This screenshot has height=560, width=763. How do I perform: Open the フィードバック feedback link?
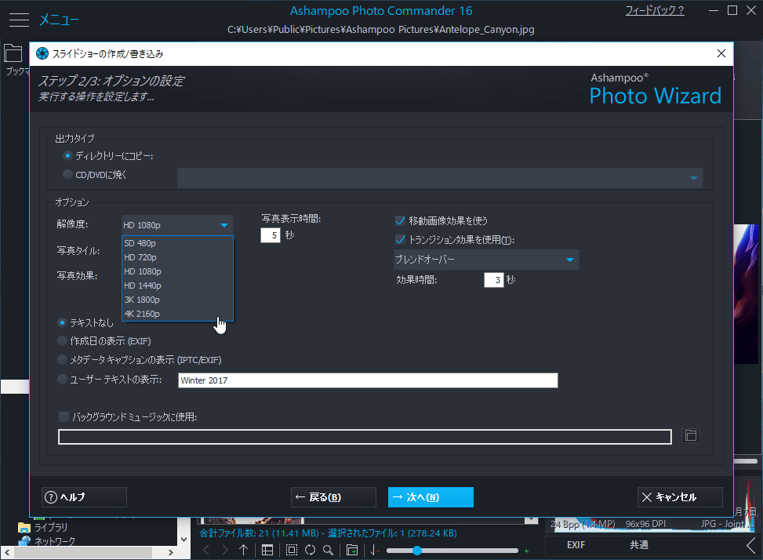(655, 10)
